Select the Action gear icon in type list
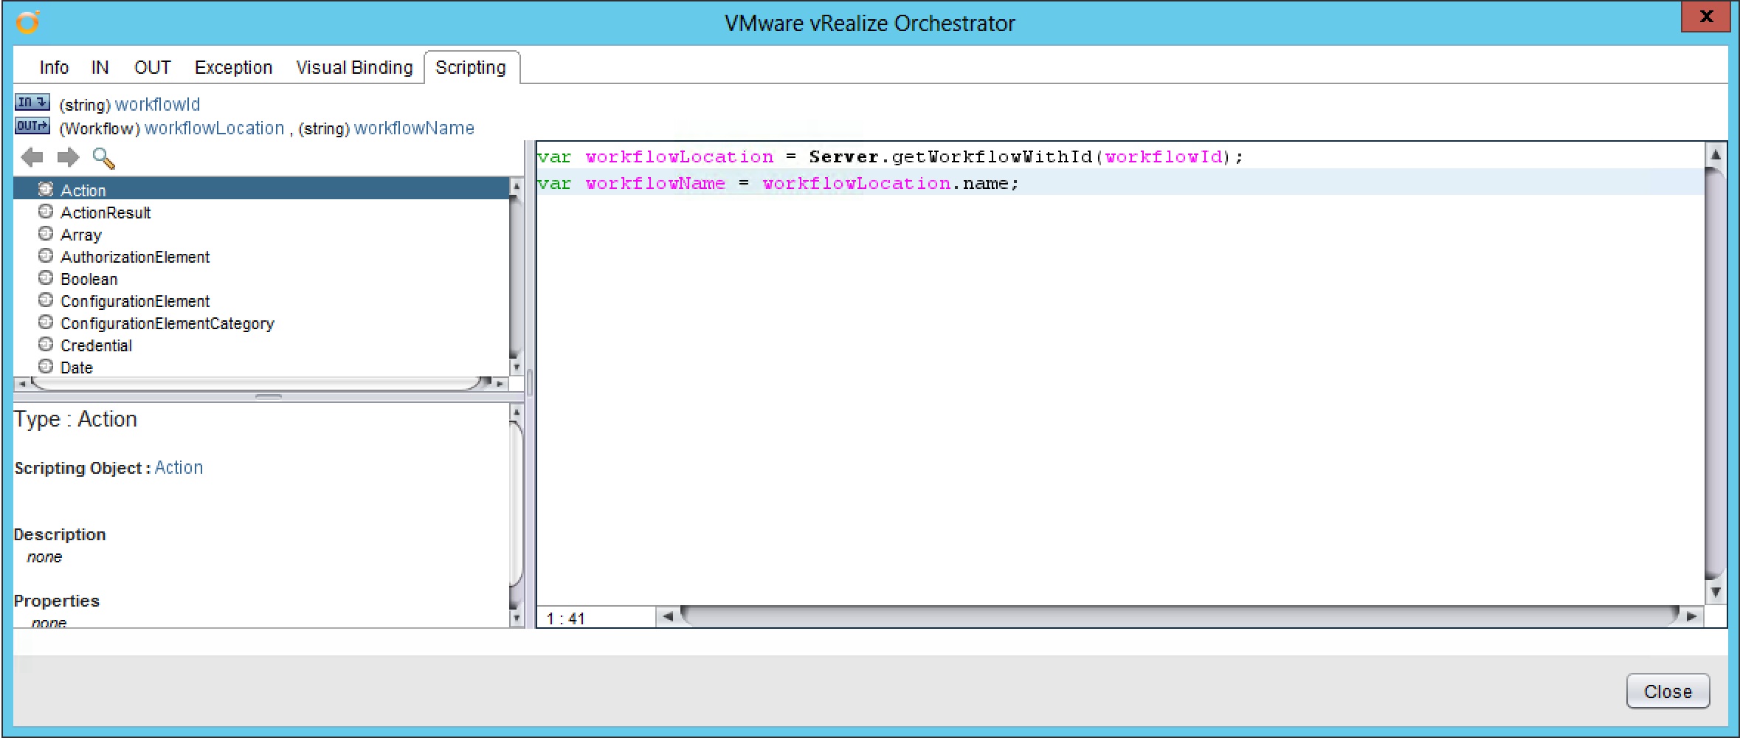The height and width of the screenshot is (738, 1740). 46,189
